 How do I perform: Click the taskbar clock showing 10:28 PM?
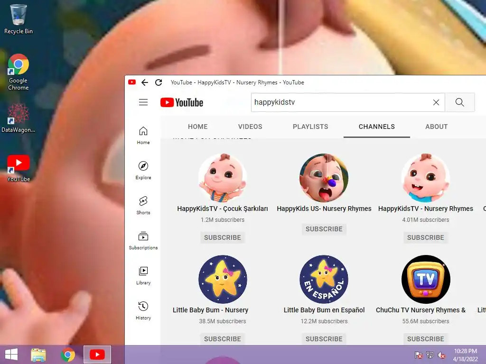click(466, 355)
